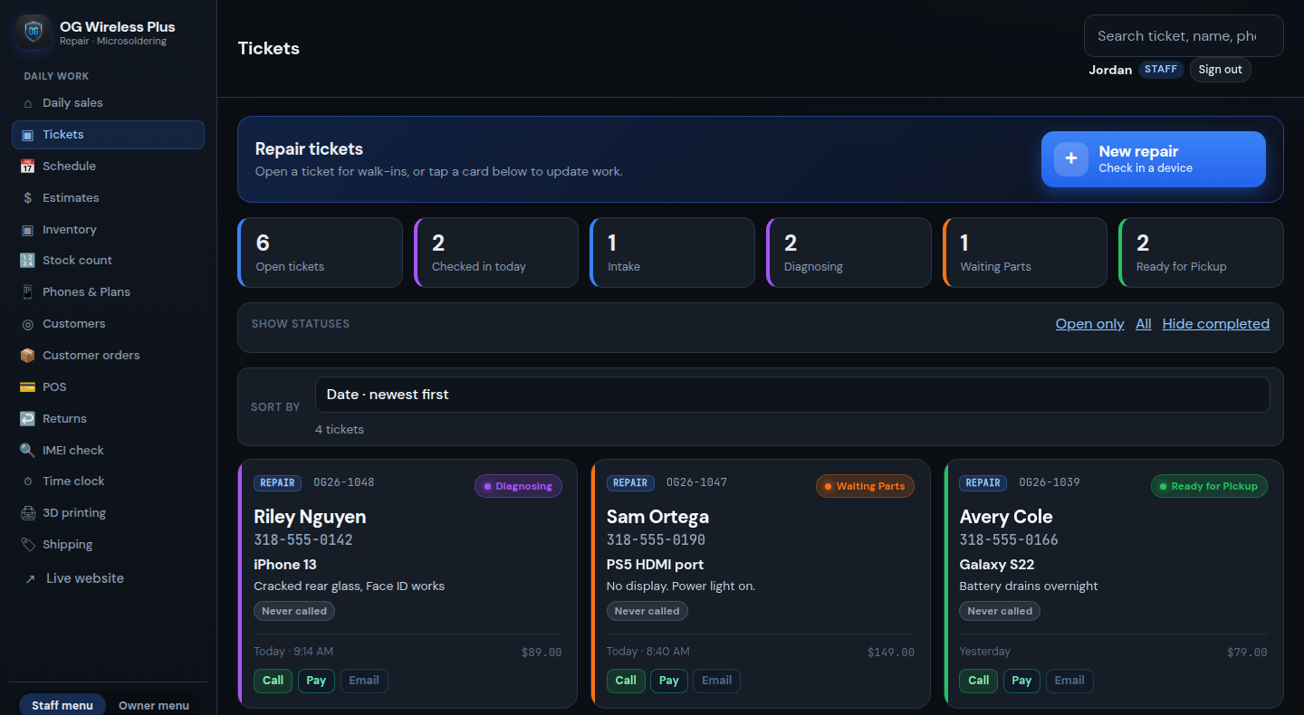Switch to Owner menu
The height and width of the screenshot is (715, 1304).
click(154, 706)
